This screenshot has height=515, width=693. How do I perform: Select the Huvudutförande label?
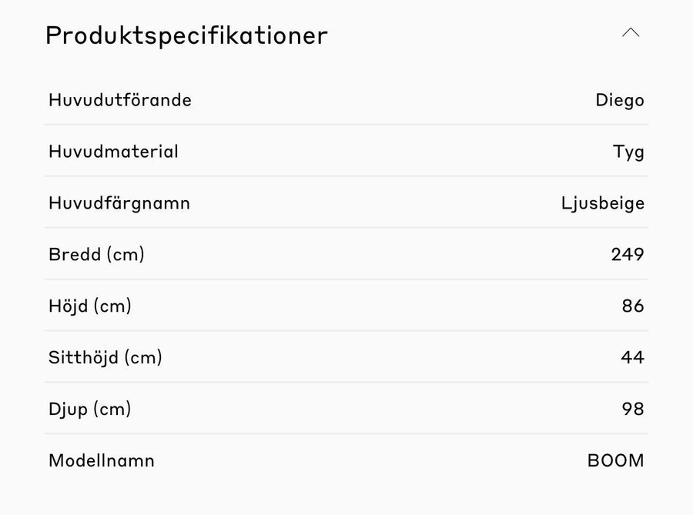tap(120, 100)
